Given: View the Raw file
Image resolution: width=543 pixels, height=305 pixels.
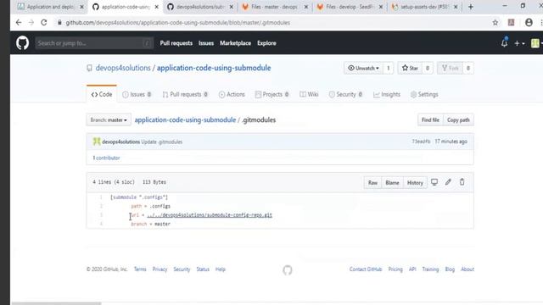Looking at the screenshot, I should click(x=372, y=183).
